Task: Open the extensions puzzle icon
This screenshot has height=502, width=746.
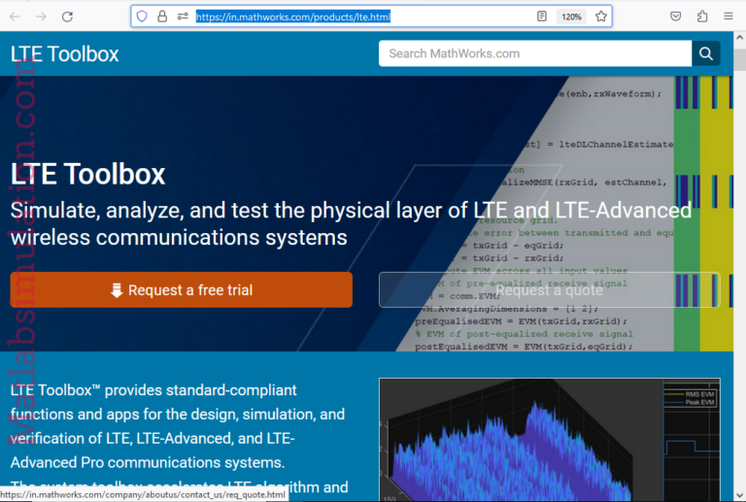Action: pyautogui.click(x=702, y=17)
